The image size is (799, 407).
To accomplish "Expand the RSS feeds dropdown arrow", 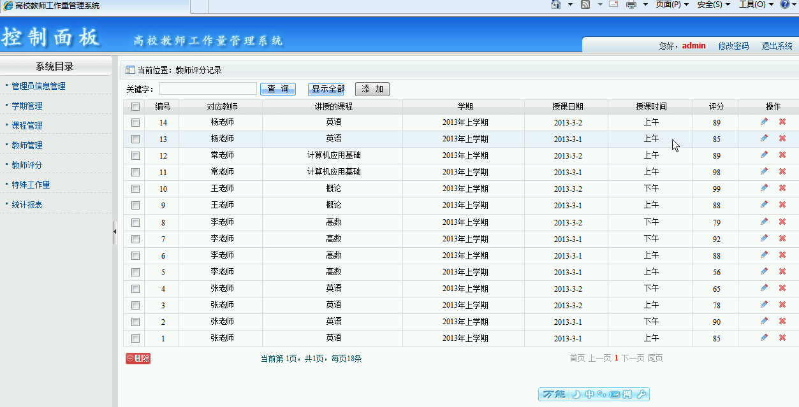I will coord(600,4).
